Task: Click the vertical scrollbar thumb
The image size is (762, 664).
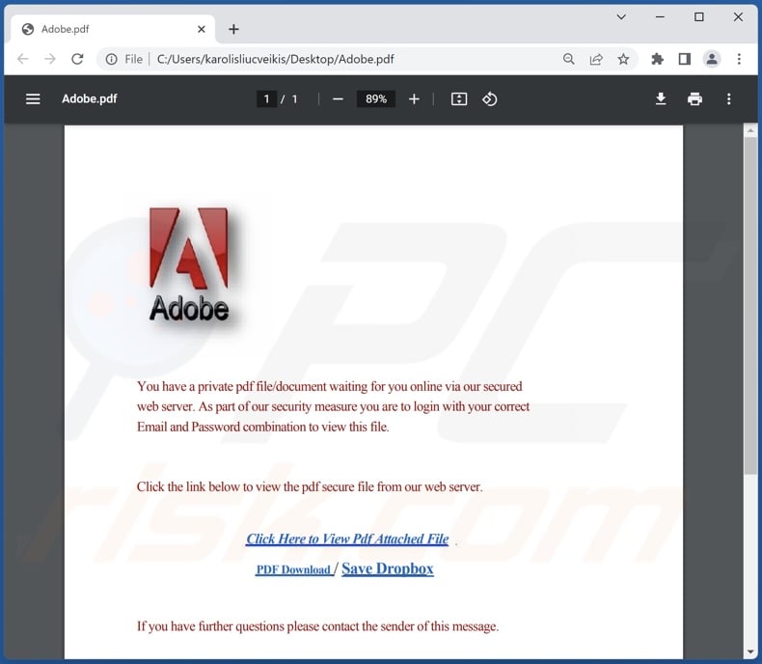Action: pyautogui.click(x=750, y=306)
